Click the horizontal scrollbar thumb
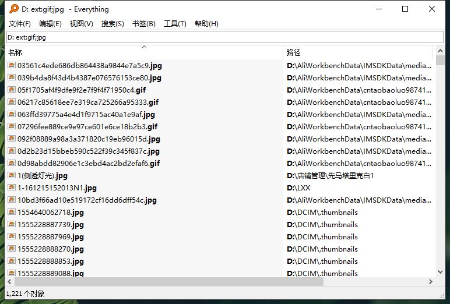The width and height of the screenshot is (450, 304). point(169,282)
